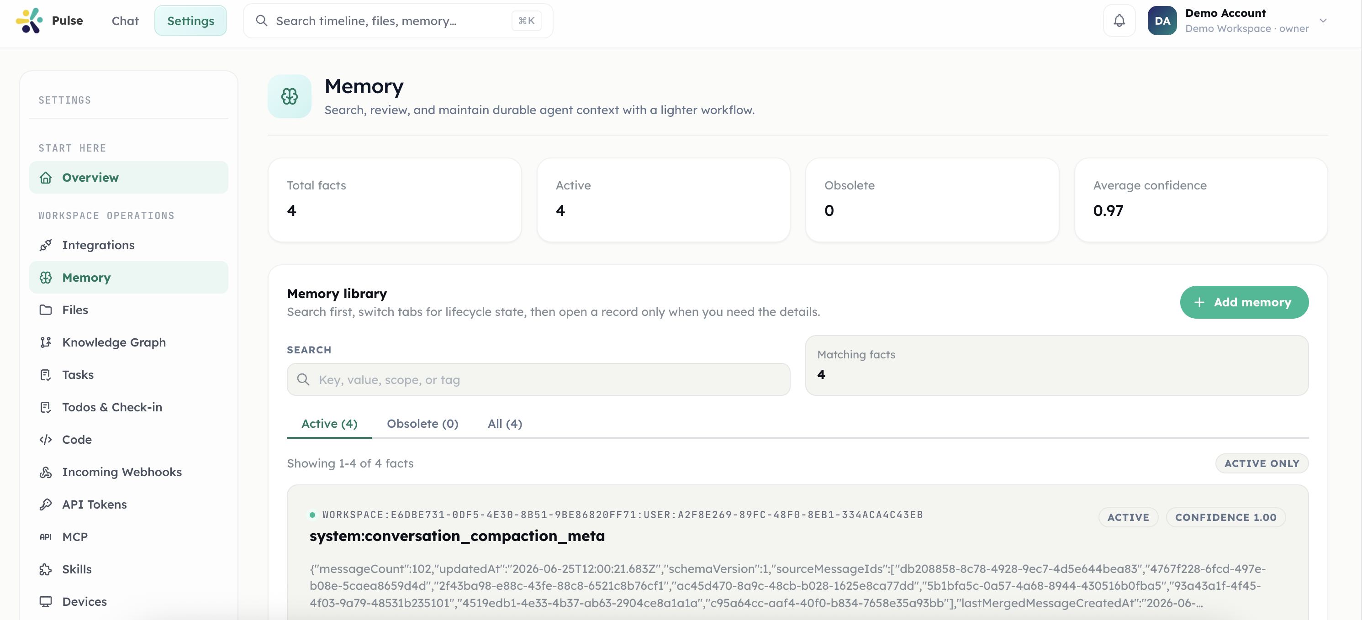1362x620 pixels.
Task: Click the Todos & Check-in icon
Action: [x=46, y=407]
